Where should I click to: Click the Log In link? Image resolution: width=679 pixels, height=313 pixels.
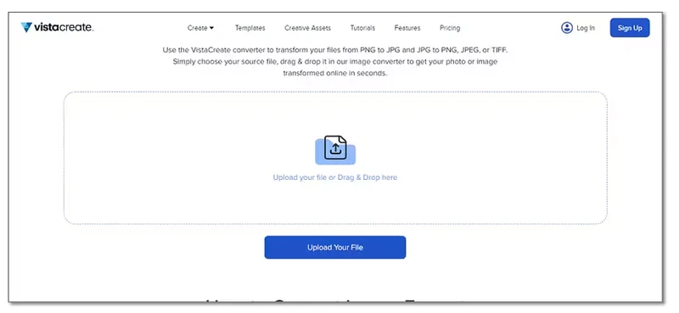point(586,28)
